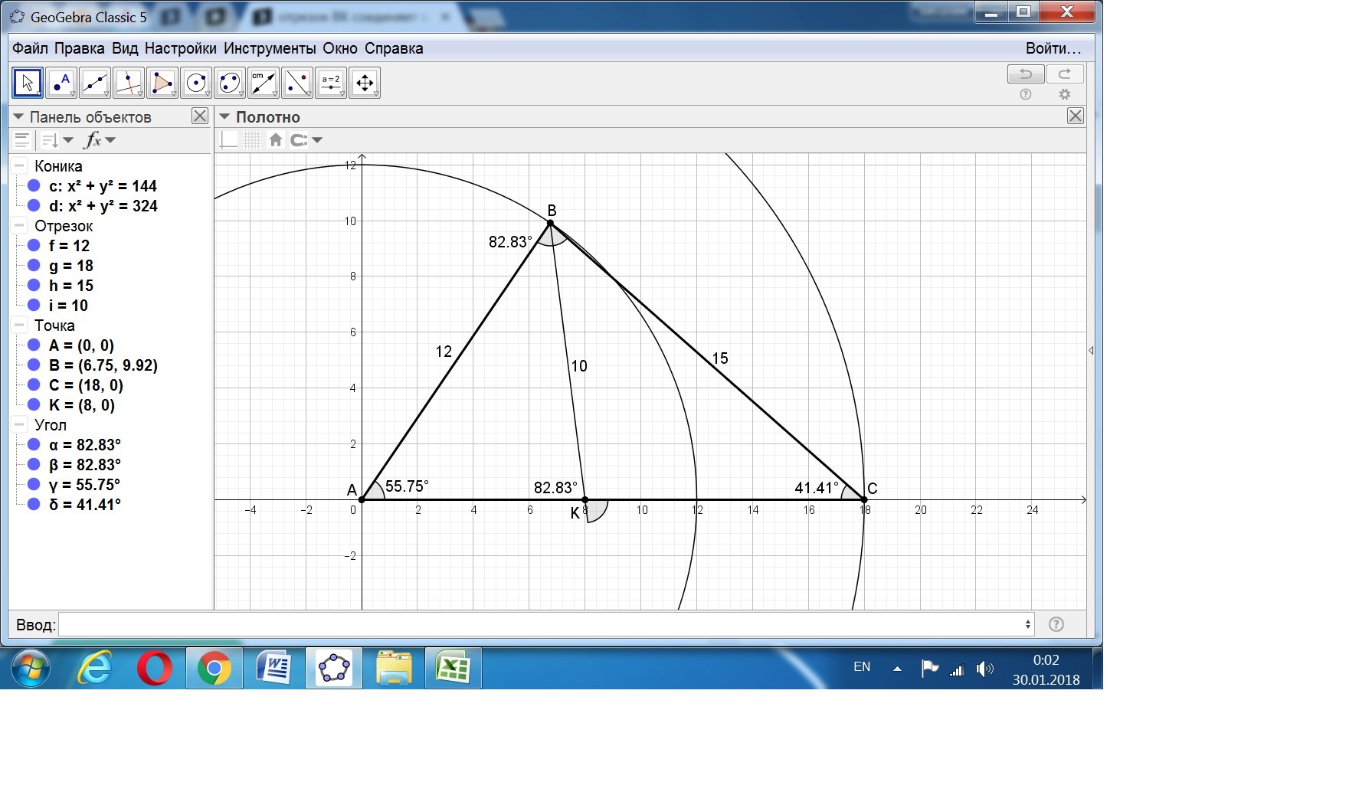Expand the side perspective arrow at right edge
This screenshot has width=1359, height=795.
(1091, 350)
